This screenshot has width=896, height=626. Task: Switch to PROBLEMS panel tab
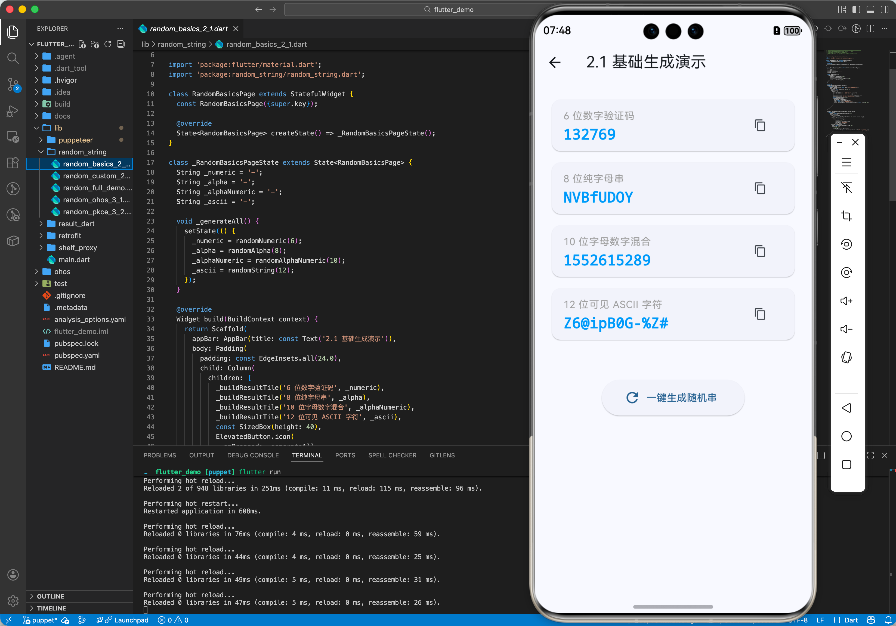point(160,455)
